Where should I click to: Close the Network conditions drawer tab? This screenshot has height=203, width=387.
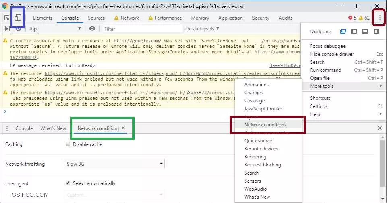tap(123, 128)
